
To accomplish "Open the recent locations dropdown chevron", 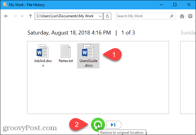I will coord(22,16).
